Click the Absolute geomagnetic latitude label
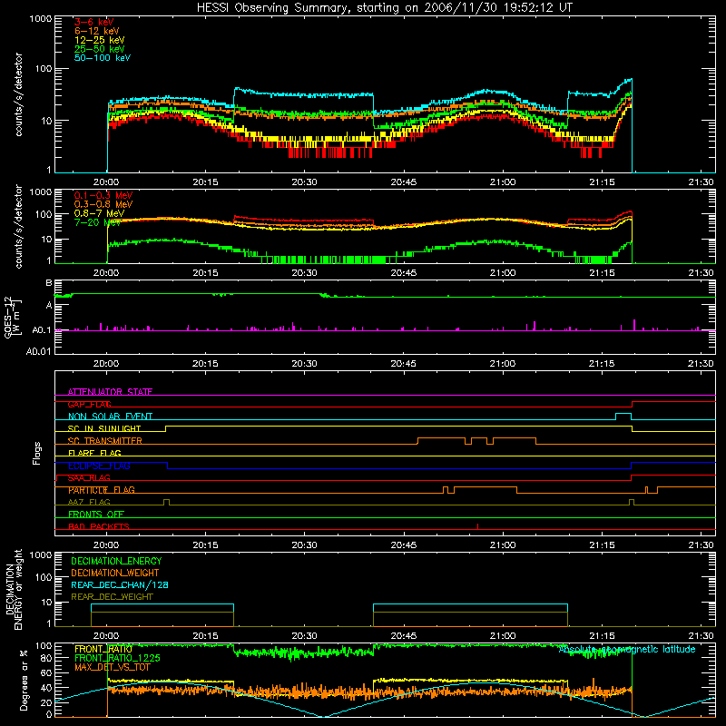 pyautogui.click(x=627, y=649)
